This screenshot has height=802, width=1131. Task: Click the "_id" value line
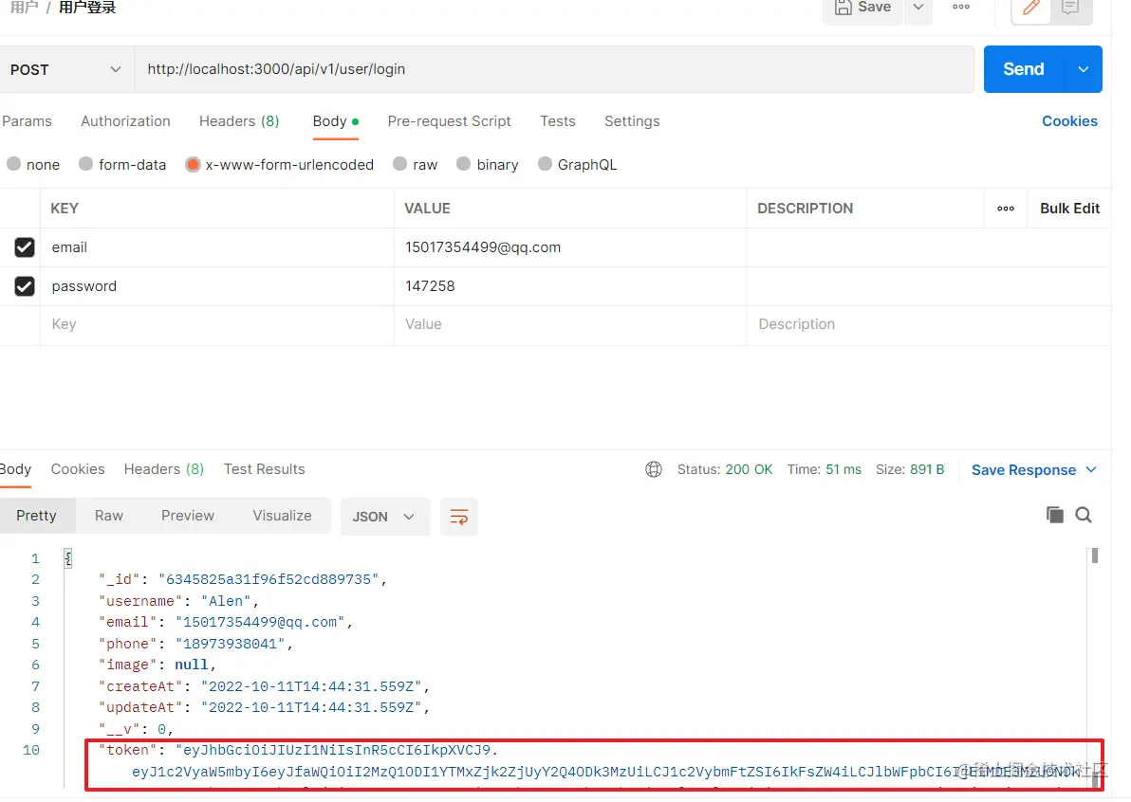242,581
